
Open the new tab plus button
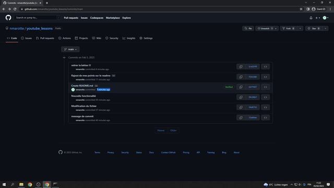[47, 3]
